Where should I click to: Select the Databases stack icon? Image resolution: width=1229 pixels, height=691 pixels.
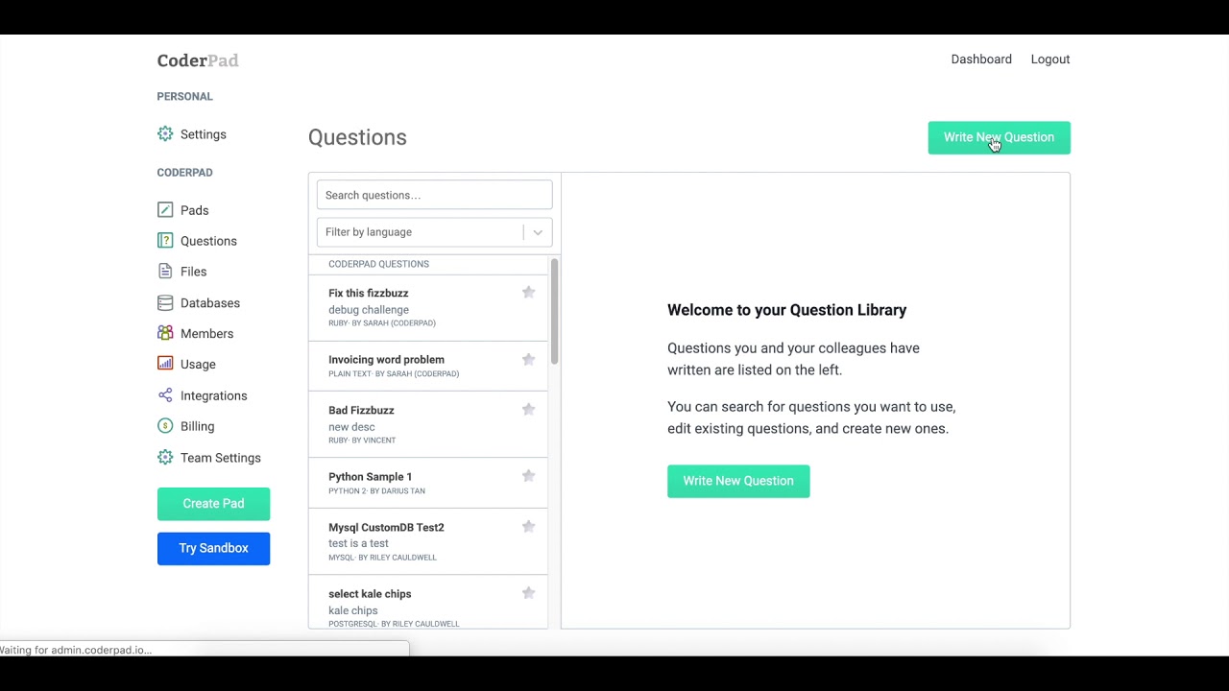165,302
